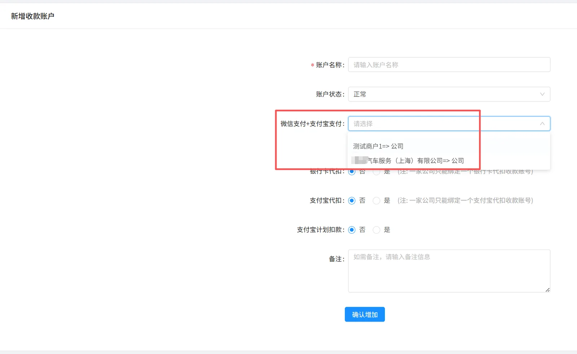
Task: Click the chevron arrow in 账户状态 select
Action: point(542,94)
